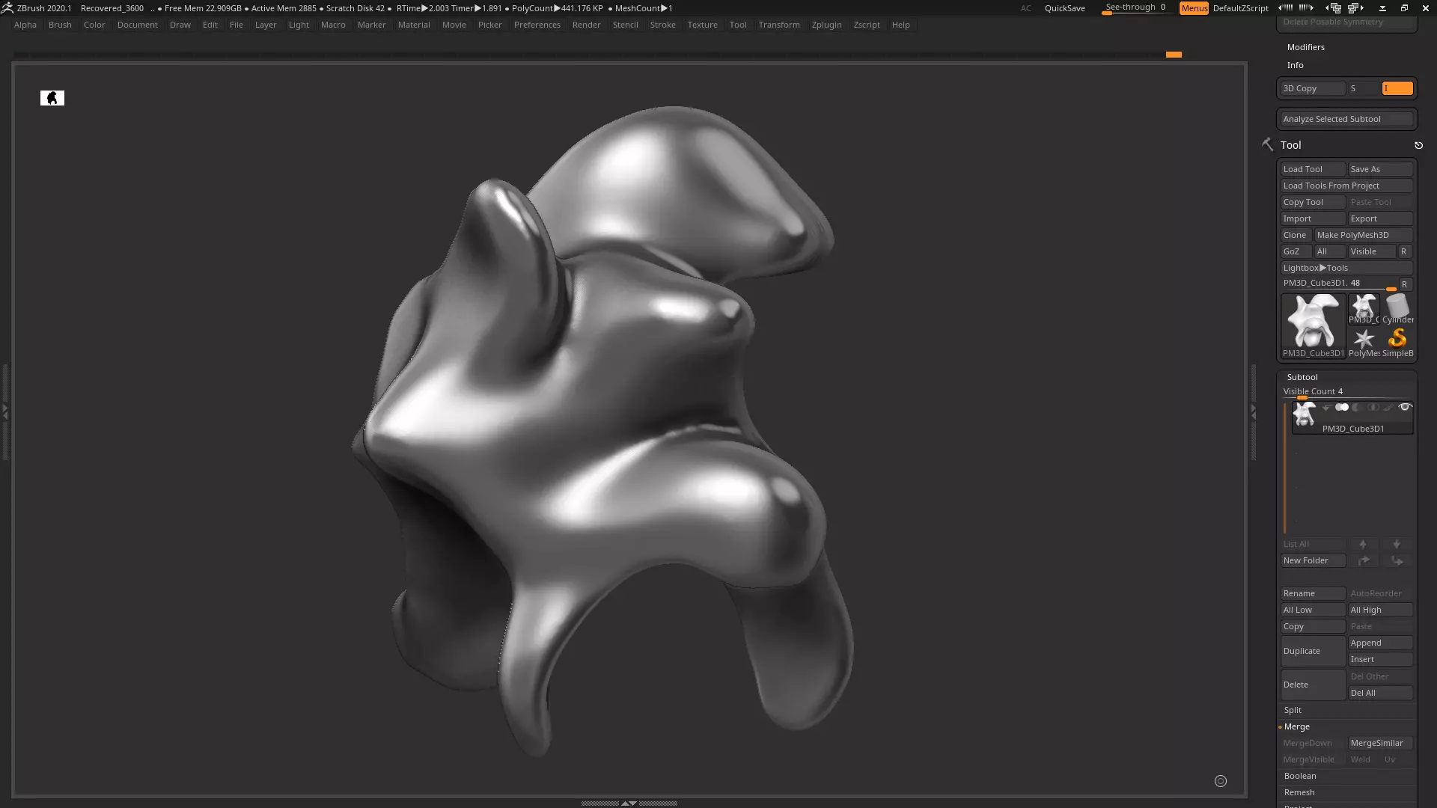Click the move-down curved arrow icon
Viewport: 1437px width, 808px height.
[1397, 560]
